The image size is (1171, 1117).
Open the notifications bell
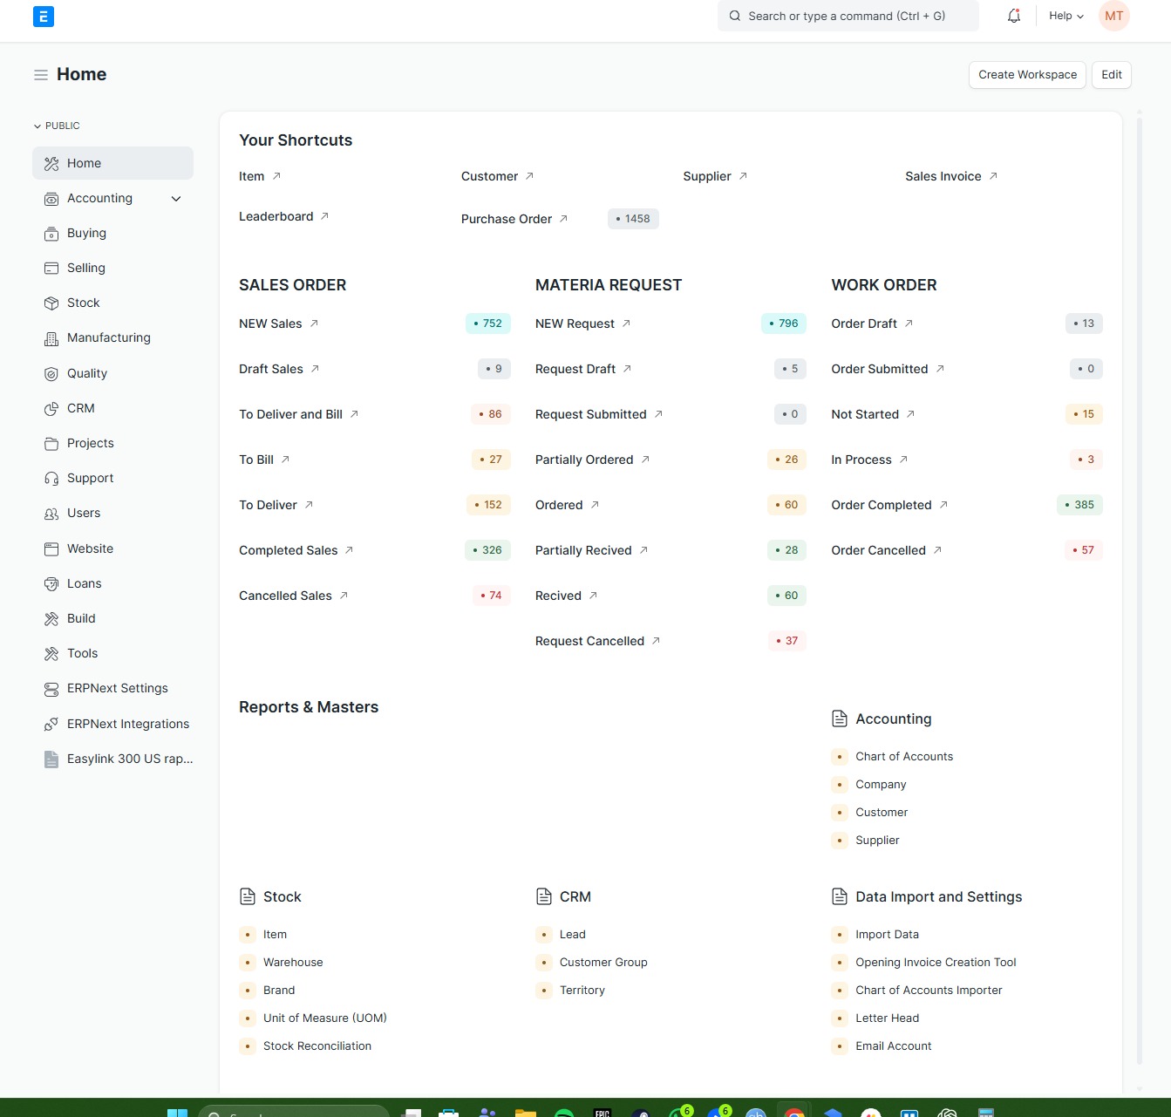[x=1012, y=15]
